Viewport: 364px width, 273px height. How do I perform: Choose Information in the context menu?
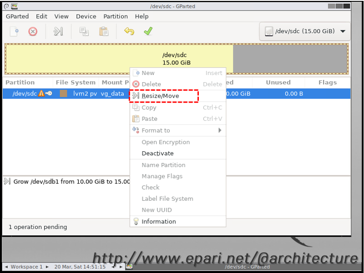178,222
